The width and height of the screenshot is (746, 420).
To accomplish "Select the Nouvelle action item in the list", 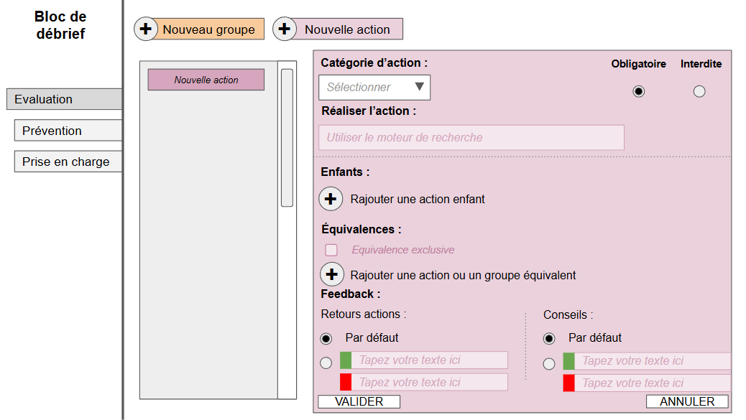I will pos(206,80).
